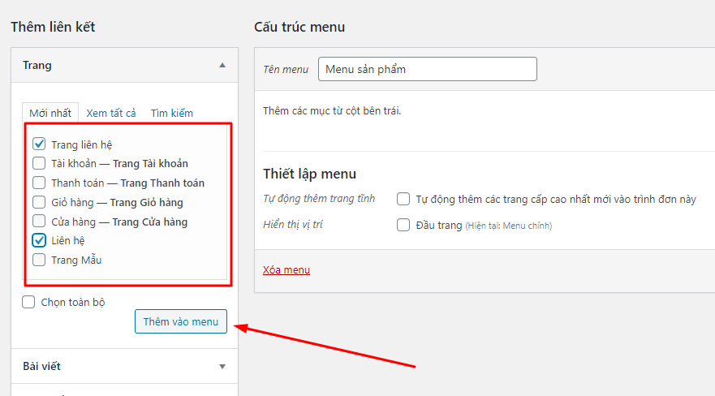Open the Xem tất cả tab
The width and height of the screenshot is (715, 396).
(111, 113)
